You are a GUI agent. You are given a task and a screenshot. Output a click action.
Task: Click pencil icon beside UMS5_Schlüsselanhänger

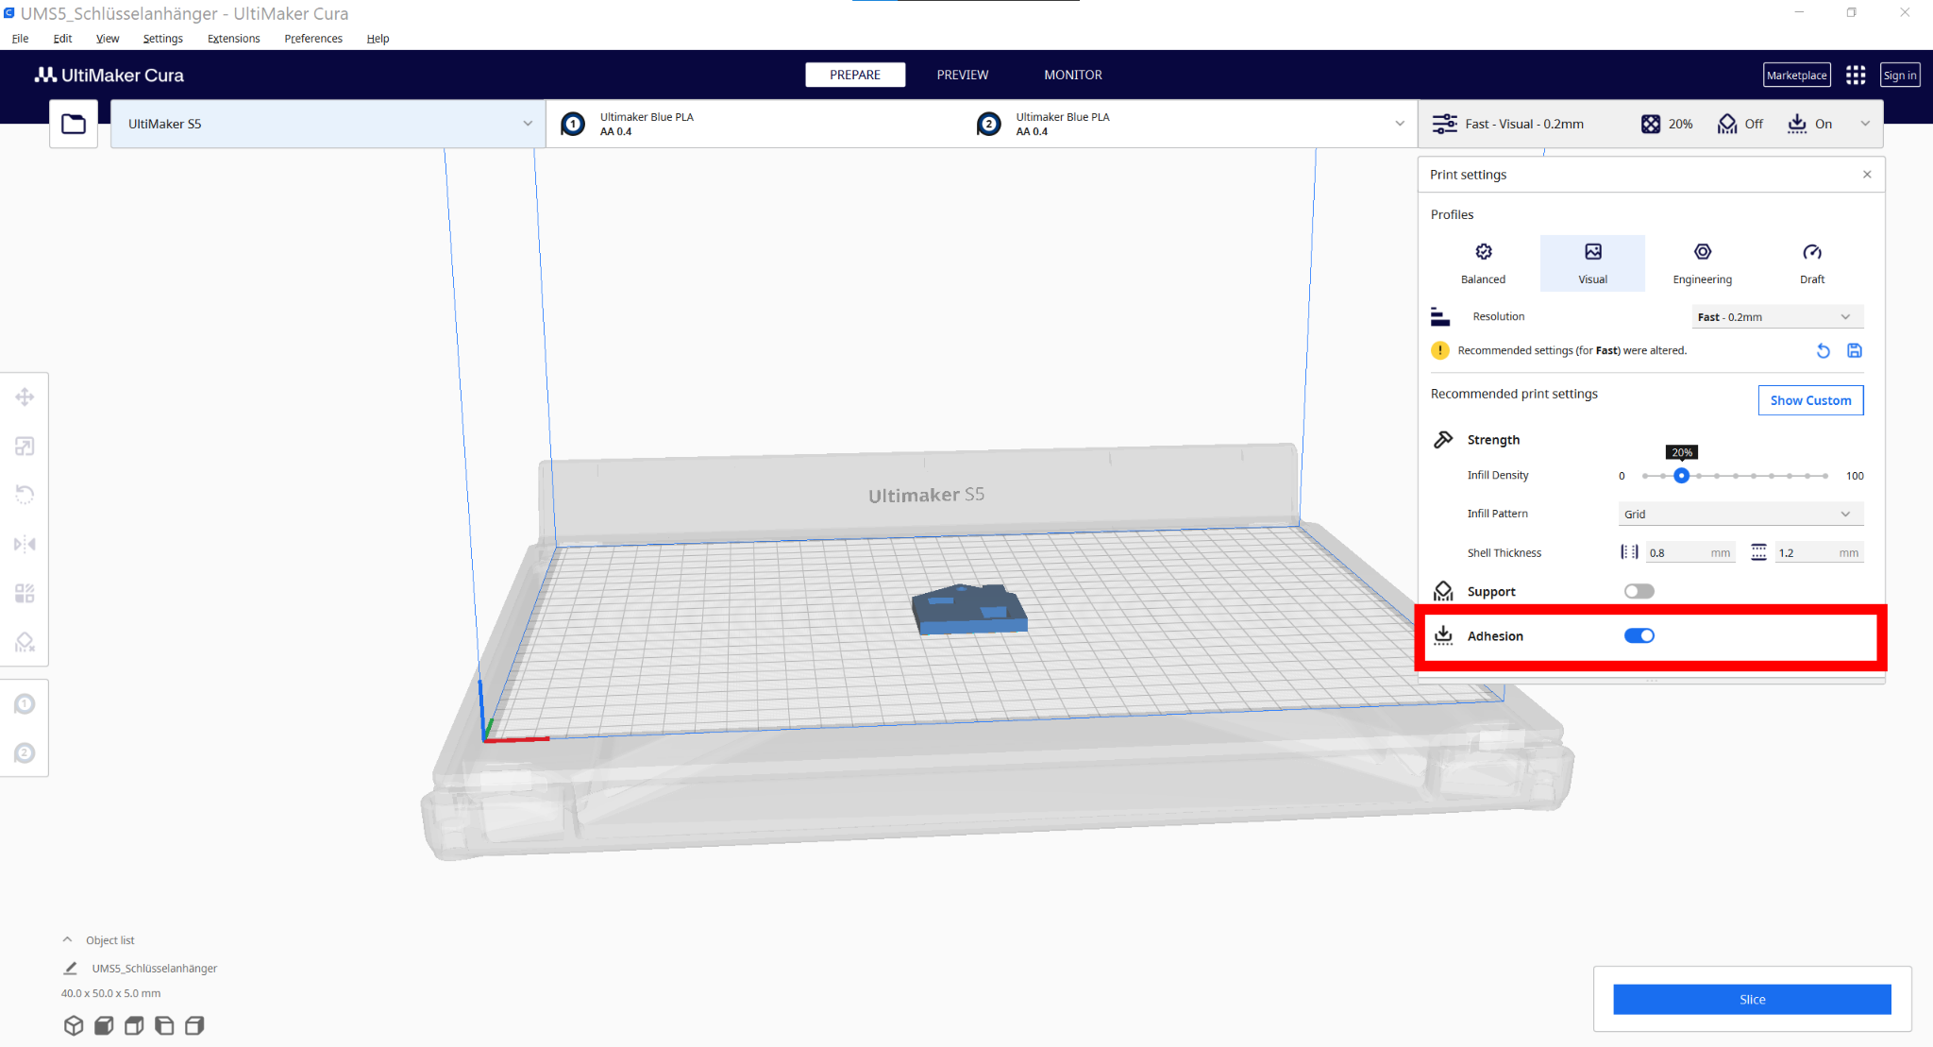pos(70,969)
